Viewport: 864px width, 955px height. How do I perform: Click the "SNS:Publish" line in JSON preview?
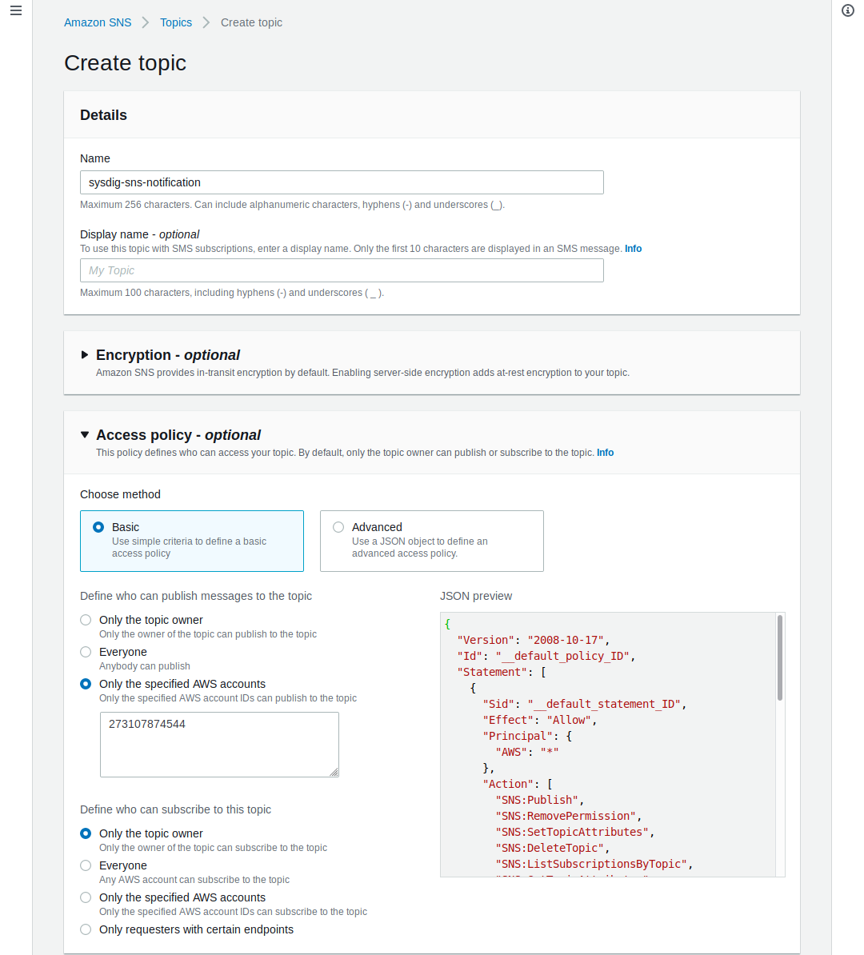point(540,800)
